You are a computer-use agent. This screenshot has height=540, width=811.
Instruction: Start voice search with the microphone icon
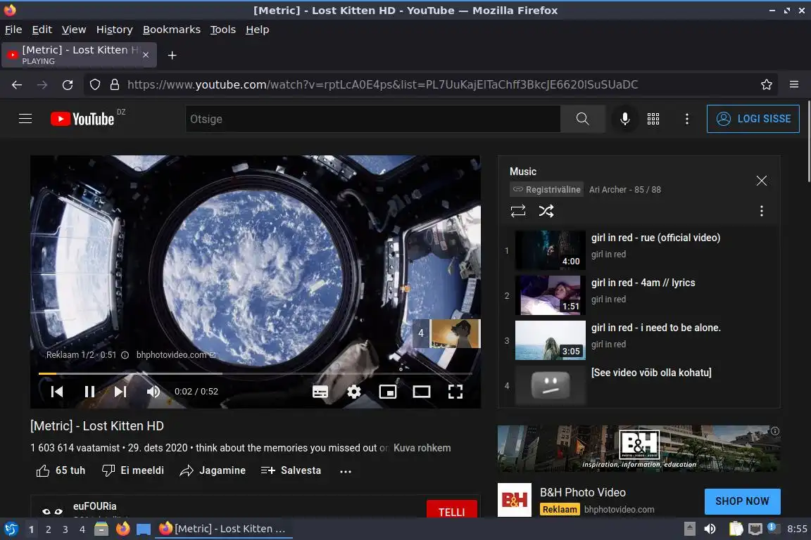(625, 119)
